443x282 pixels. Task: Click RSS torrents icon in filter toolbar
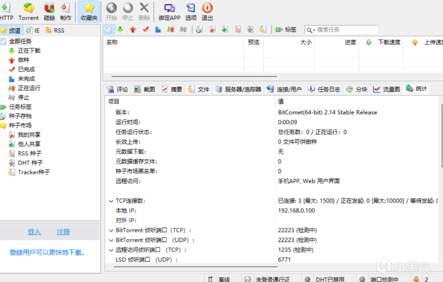click(238, 30)
